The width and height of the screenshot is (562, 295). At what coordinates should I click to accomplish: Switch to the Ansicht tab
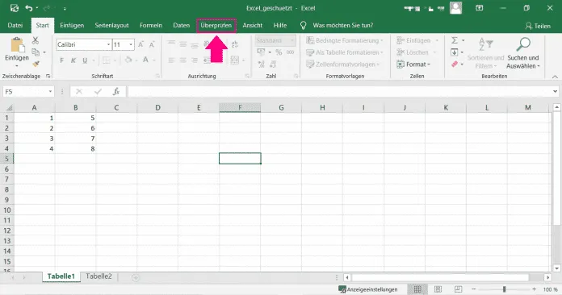[x=252, y=25]
